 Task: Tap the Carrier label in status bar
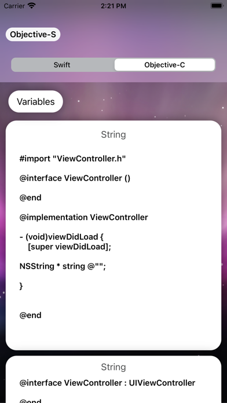[14, 6]
